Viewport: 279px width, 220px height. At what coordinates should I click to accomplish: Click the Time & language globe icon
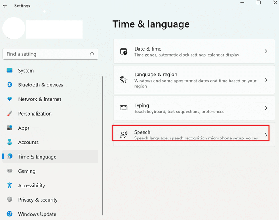pyautogui.click(x=10, y=157)
